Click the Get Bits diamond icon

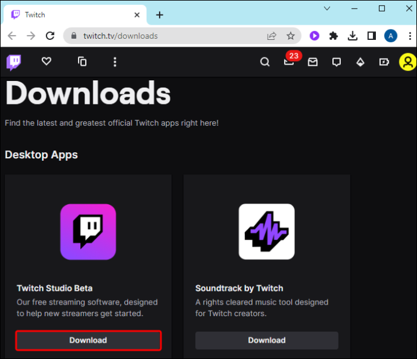click(x=360, y=62)
